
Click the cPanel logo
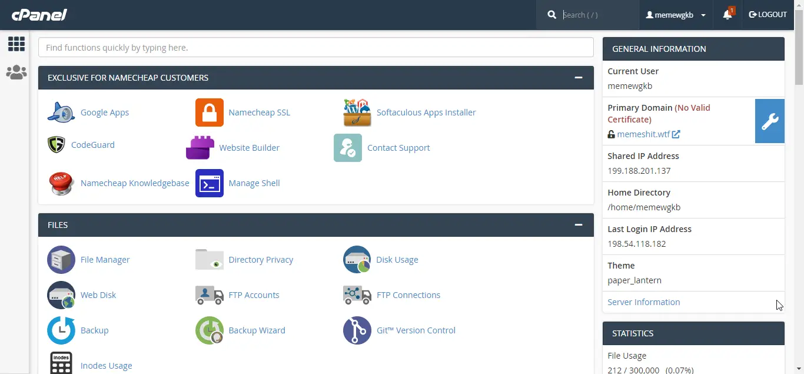point(39,15)
